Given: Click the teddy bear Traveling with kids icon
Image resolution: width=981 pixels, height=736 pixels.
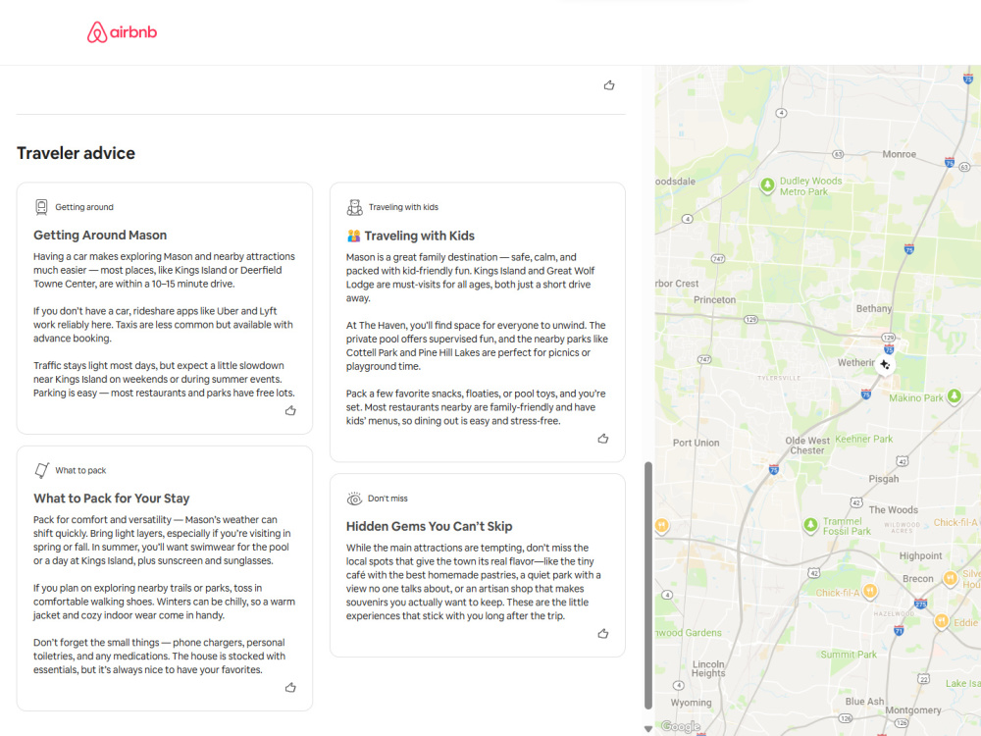Looking at the screenshot, I should (x=355, y=207).
